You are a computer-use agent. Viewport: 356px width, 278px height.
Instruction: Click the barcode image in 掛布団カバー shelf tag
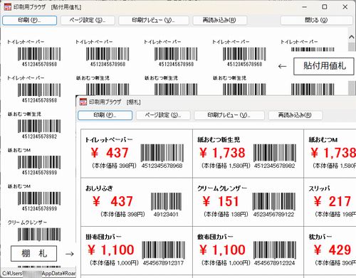(x=164, y=250)
